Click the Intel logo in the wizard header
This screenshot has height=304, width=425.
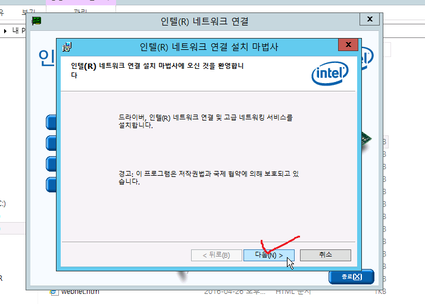330,73
